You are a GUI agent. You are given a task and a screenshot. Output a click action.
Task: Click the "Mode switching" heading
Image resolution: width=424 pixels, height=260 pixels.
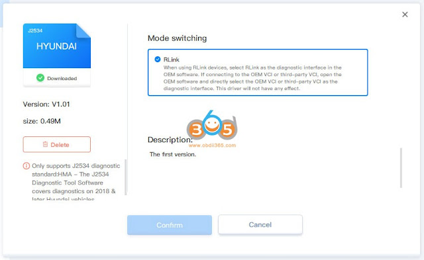coord(177,38)
